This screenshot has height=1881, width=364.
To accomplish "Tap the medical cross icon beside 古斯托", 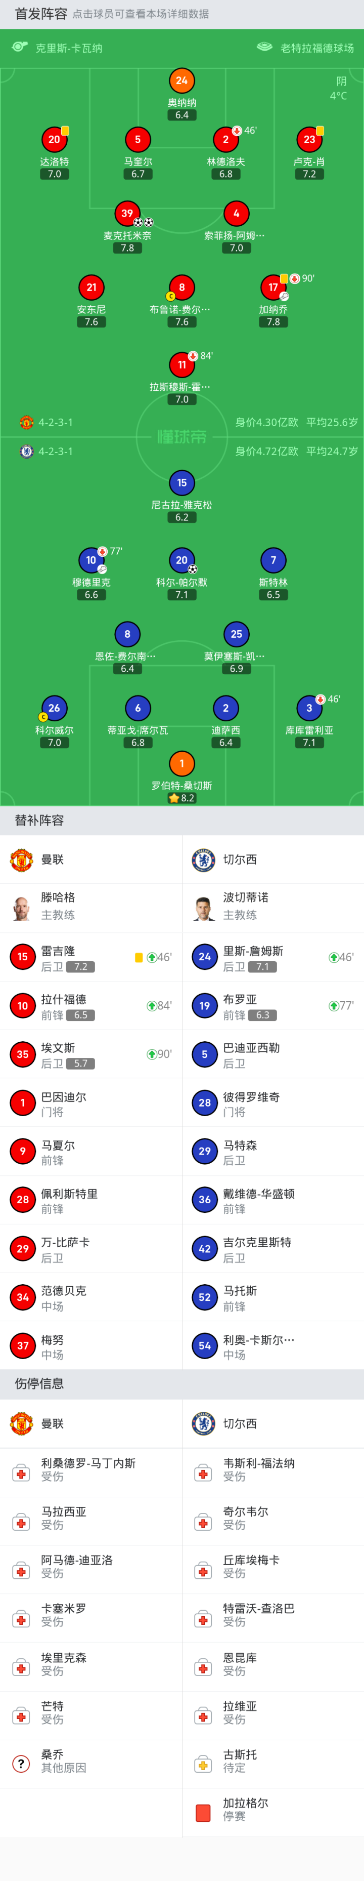I will click(x=203, y=1764).
